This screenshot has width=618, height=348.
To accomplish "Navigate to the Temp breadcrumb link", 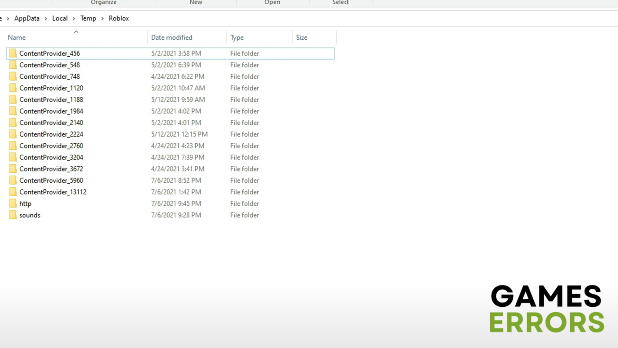I will [88, 18].
